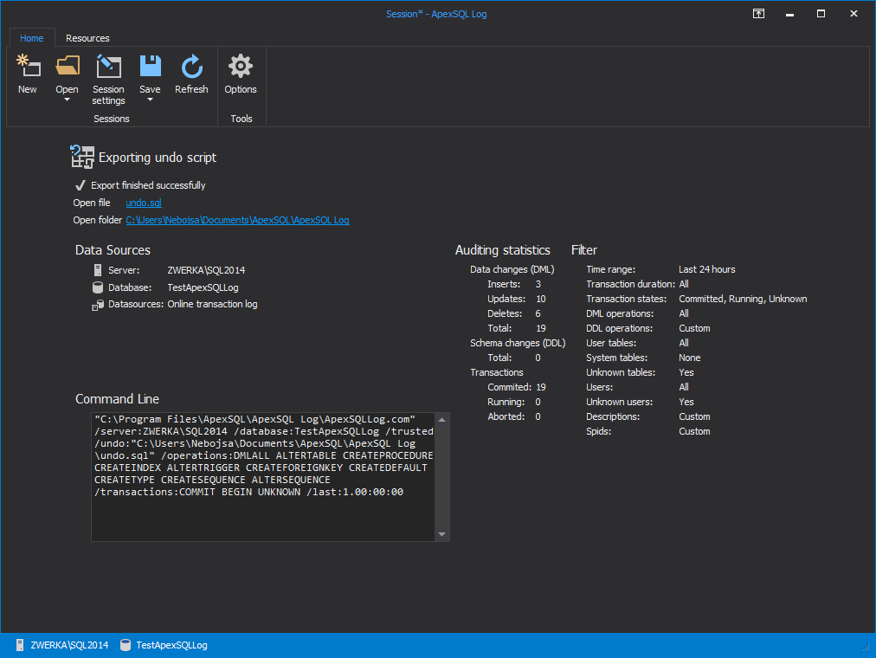Click the Filter heading
The height and width of the screenshot is (658, 876).
click(583, 250)
